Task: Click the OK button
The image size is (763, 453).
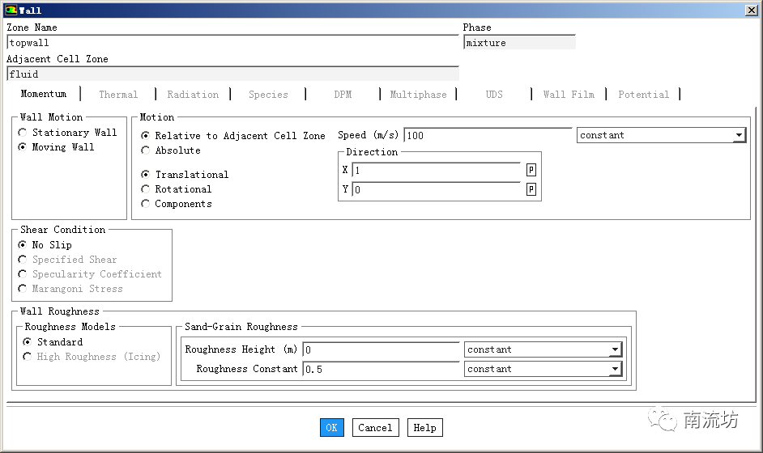Action: (x=331, y=428)
